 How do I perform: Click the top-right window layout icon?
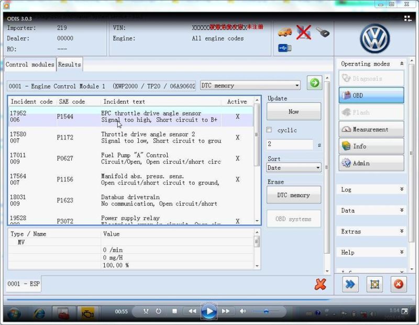click(x=408, y=18)
